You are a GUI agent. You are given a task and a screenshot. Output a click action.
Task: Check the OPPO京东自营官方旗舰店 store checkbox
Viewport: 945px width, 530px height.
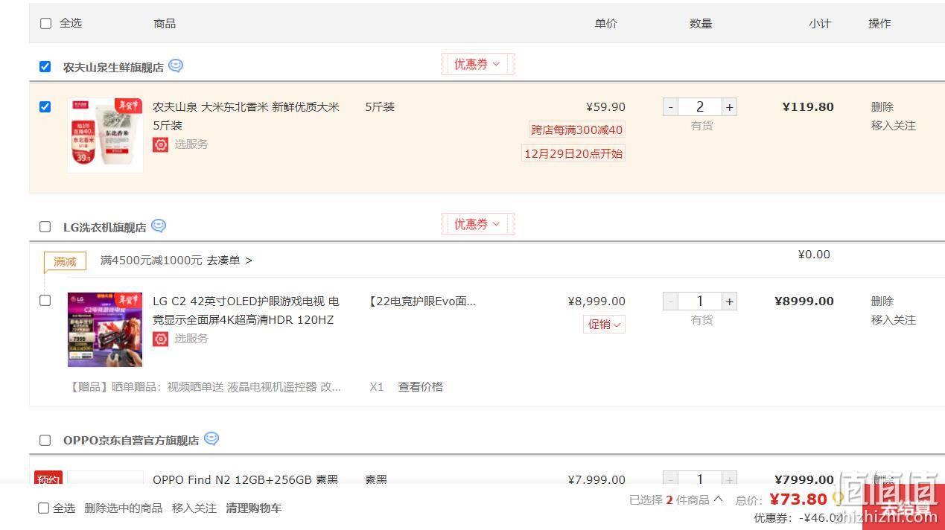coord(45,440)
